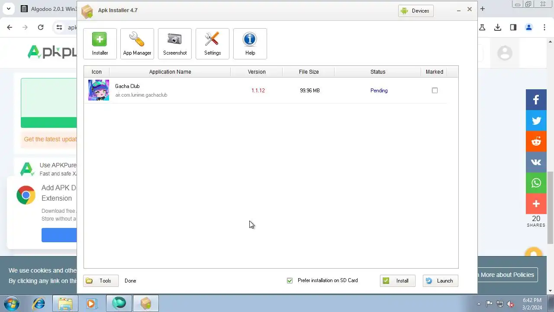Open File Explorer from taskbar
The width and height of the screenshot is (554, 312).
coord(65,304)
